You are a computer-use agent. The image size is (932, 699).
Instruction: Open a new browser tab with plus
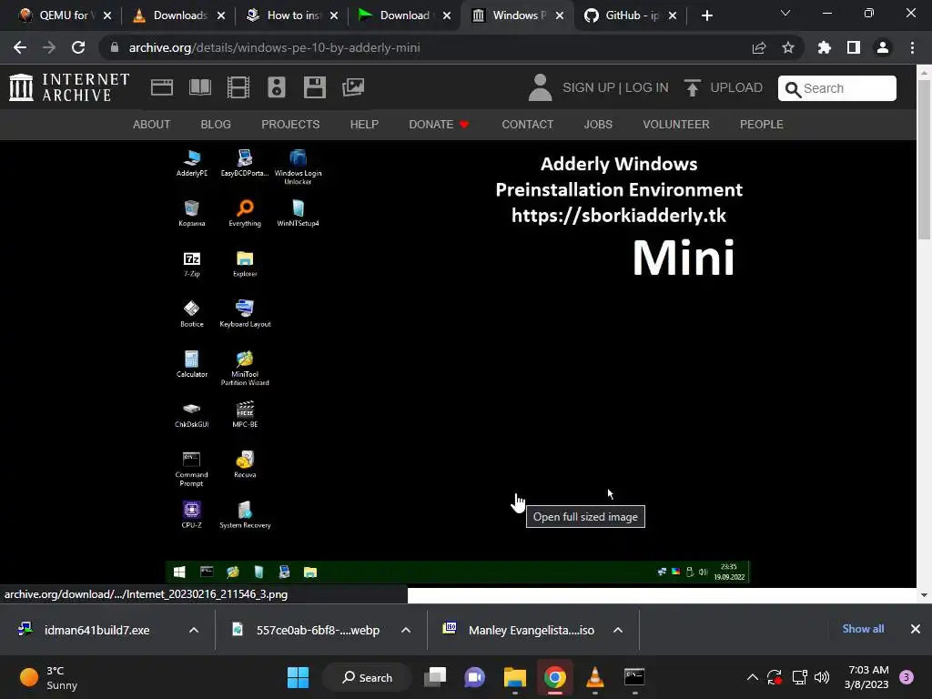tap(706, 15)
